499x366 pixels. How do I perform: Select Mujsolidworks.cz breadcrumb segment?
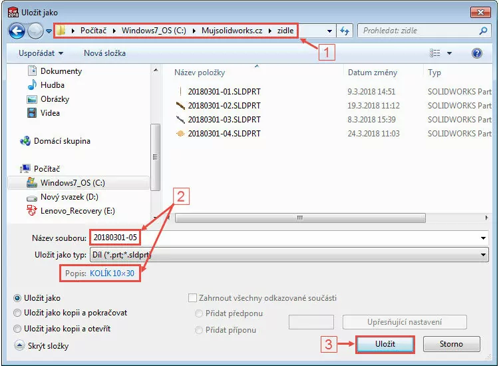232,31
